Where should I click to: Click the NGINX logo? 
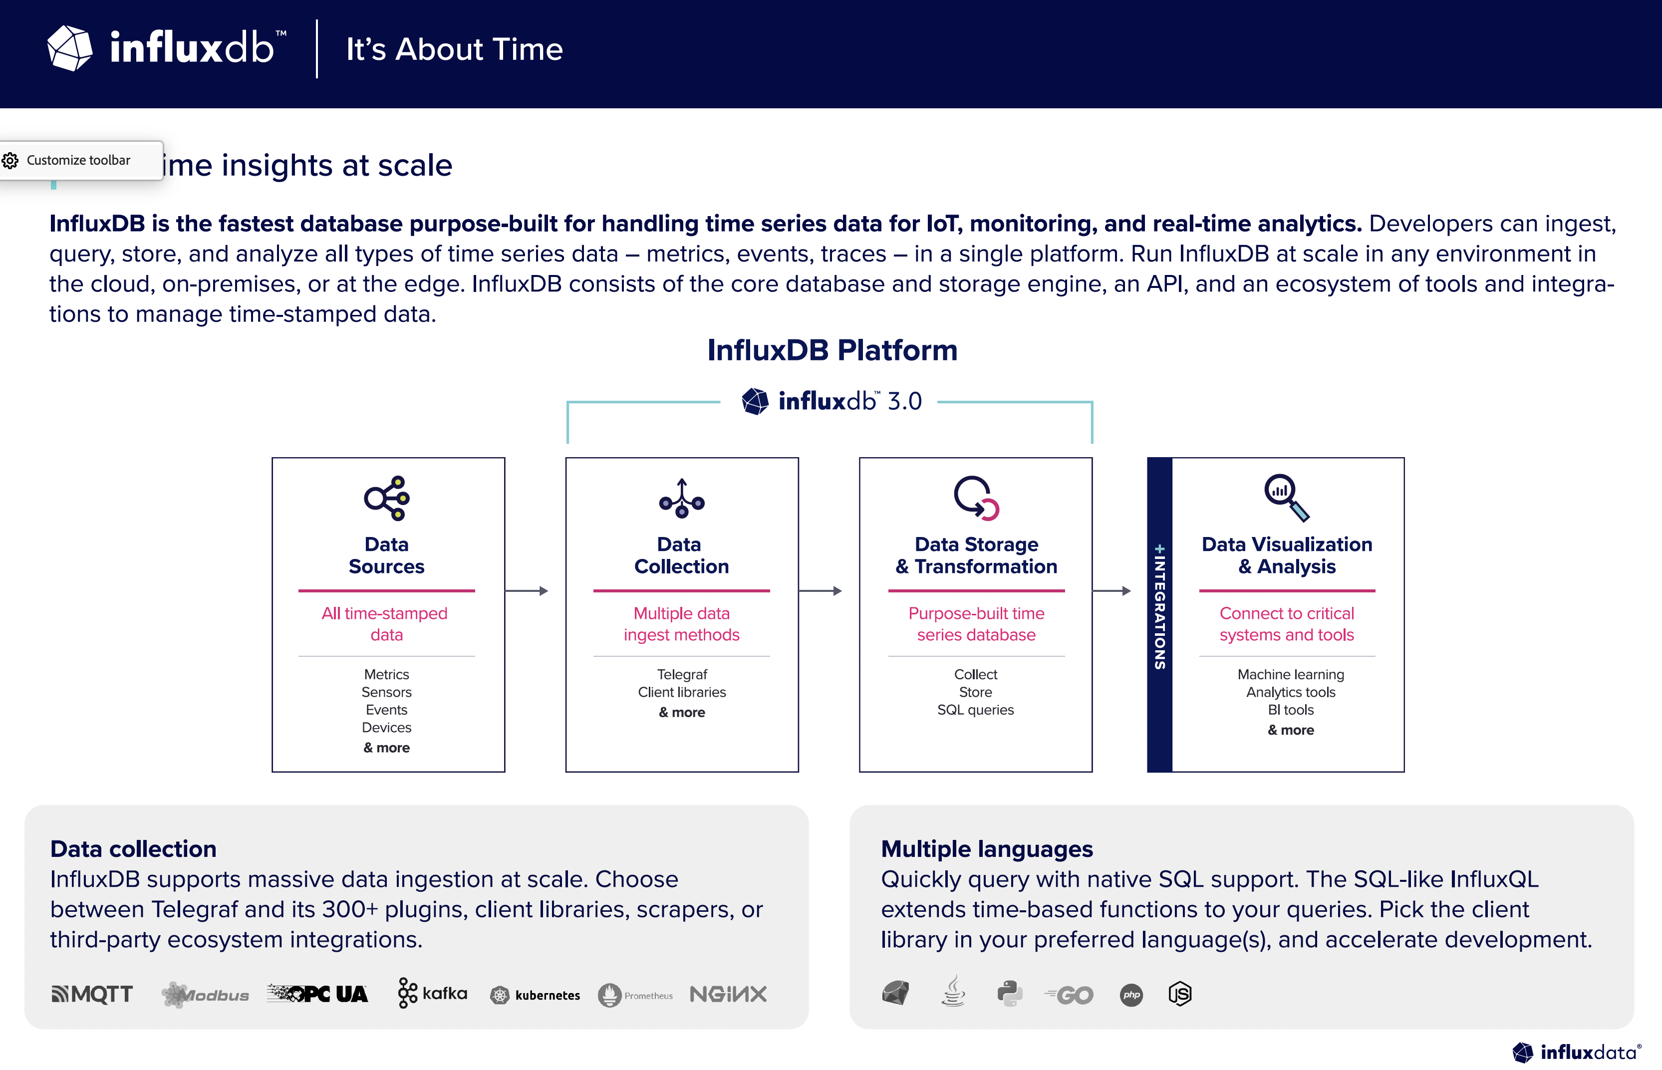(x=728, y=994)
